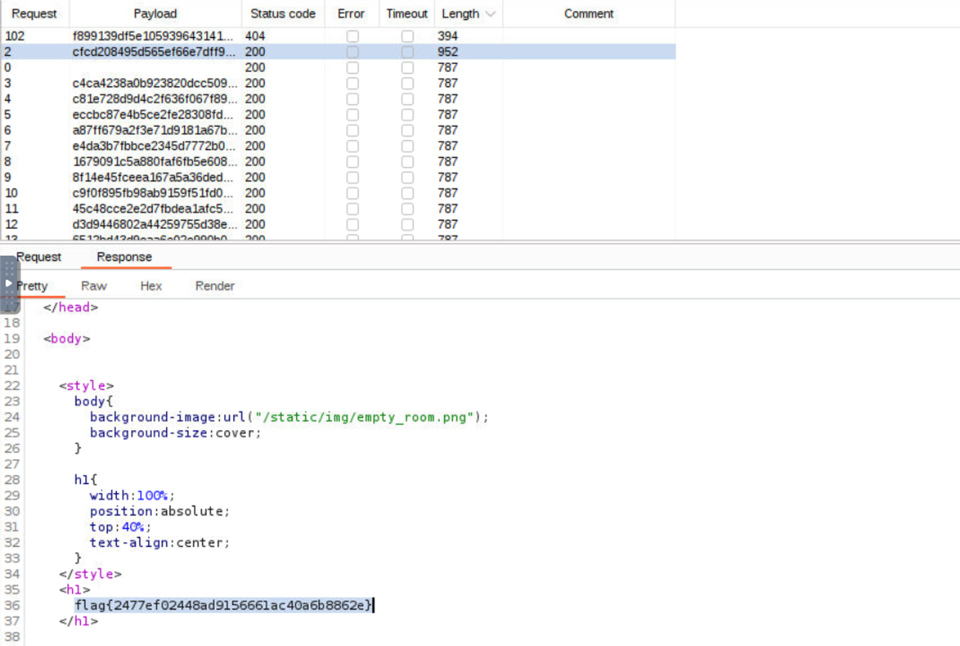Check the Timeout box for request 8

(x=407, y=162)
